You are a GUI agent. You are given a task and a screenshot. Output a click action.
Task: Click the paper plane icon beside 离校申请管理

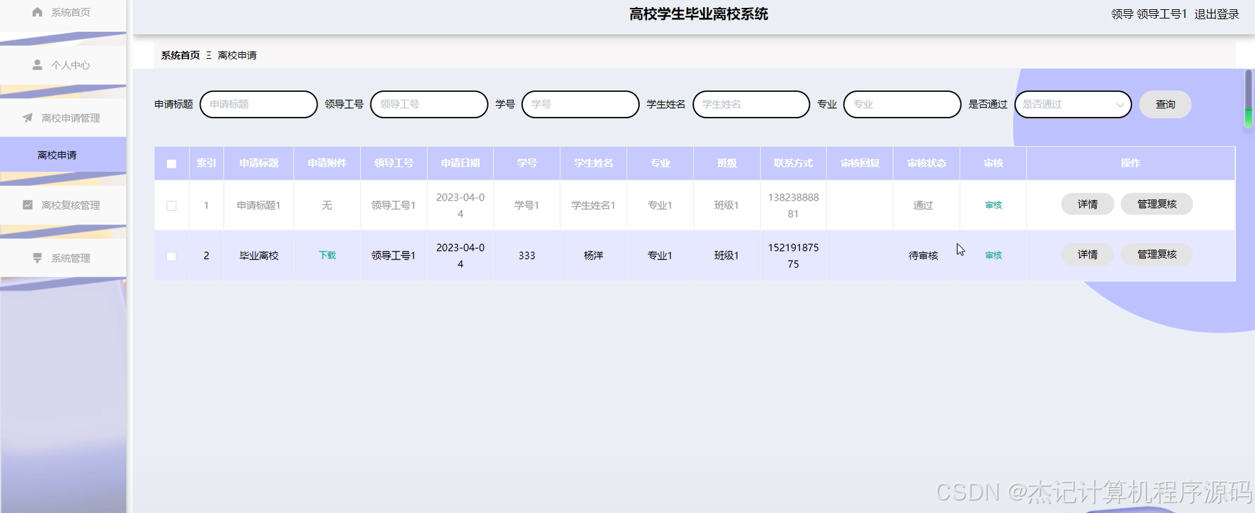[28, 118]
